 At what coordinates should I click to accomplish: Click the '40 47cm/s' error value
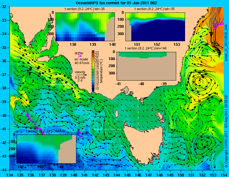[x=82, y=63]
